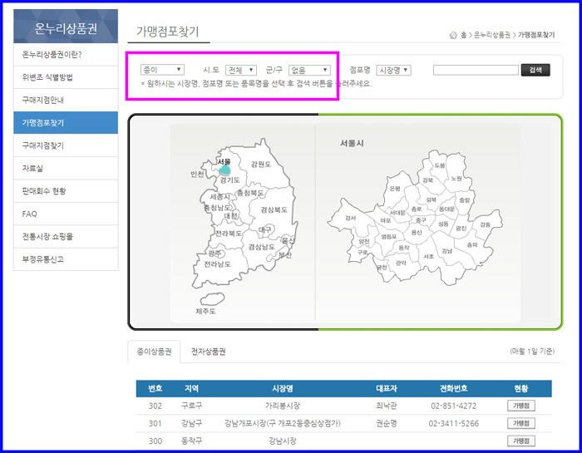Open 부정유통신고 sidebar menu
Viewport: 582px width, 453px height.
pyautogui.click(x=66, y=259)
